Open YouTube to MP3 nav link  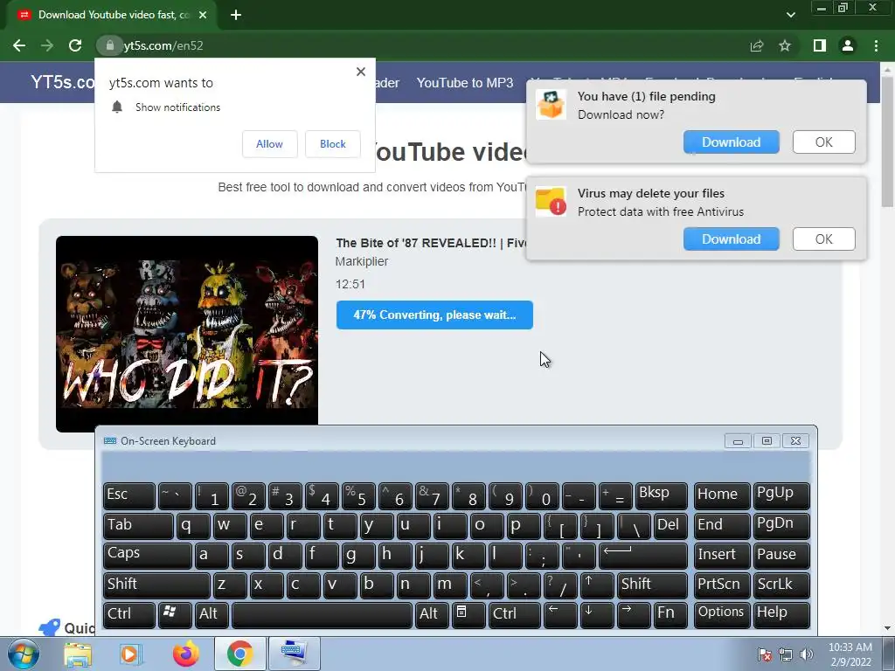[465, 83]
